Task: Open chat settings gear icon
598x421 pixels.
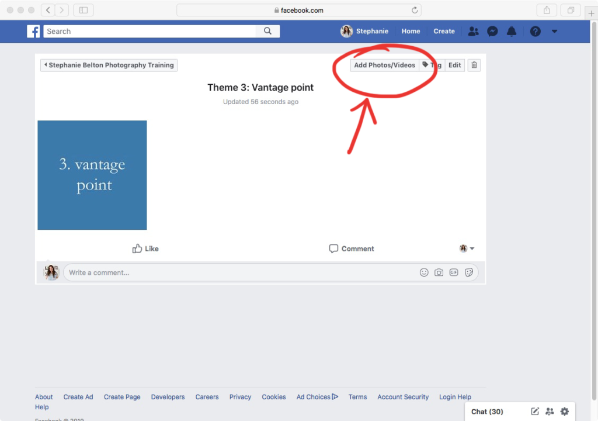Action: 565,412
